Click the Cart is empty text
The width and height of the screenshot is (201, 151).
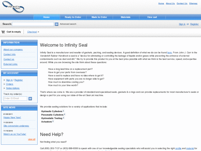click(14, 32)
